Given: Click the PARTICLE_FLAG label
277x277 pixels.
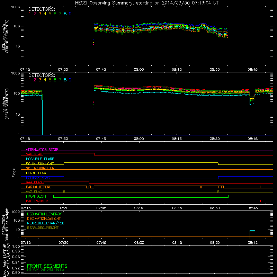Looking at the screenshot, I should tap(39, 187).
